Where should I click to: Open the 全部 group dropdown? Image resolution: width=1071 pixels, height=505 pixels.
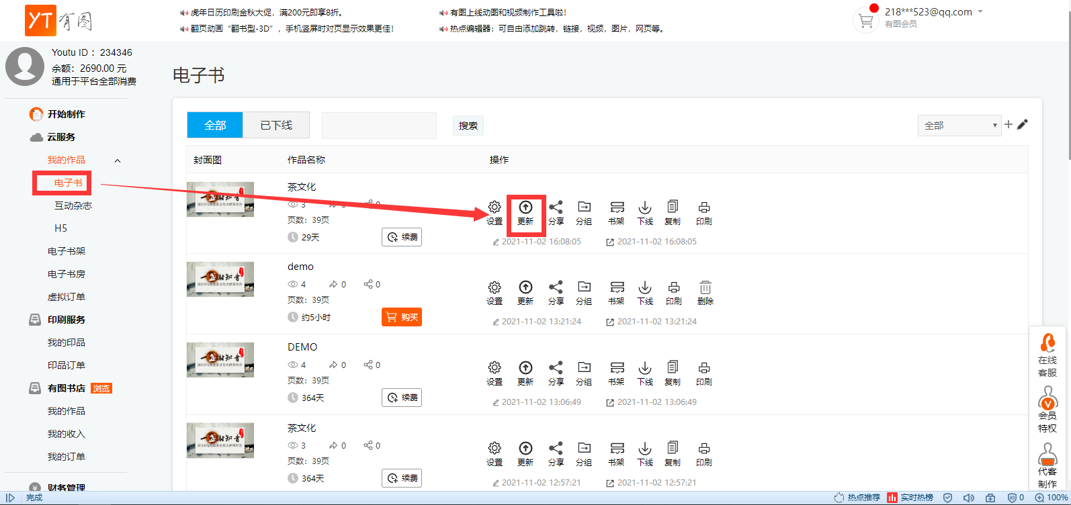point(959,126)
